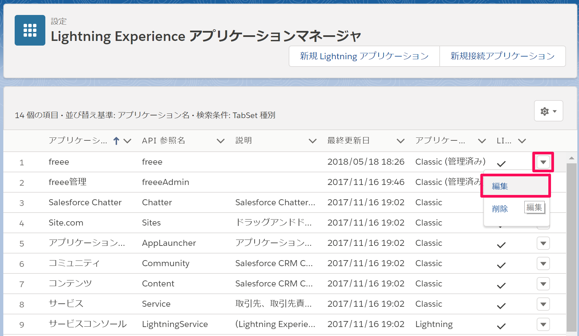The height and width of the screenshot is (336, 579).
Task: Open row actions dropdown for Service row
Action: tap(543, 304)
